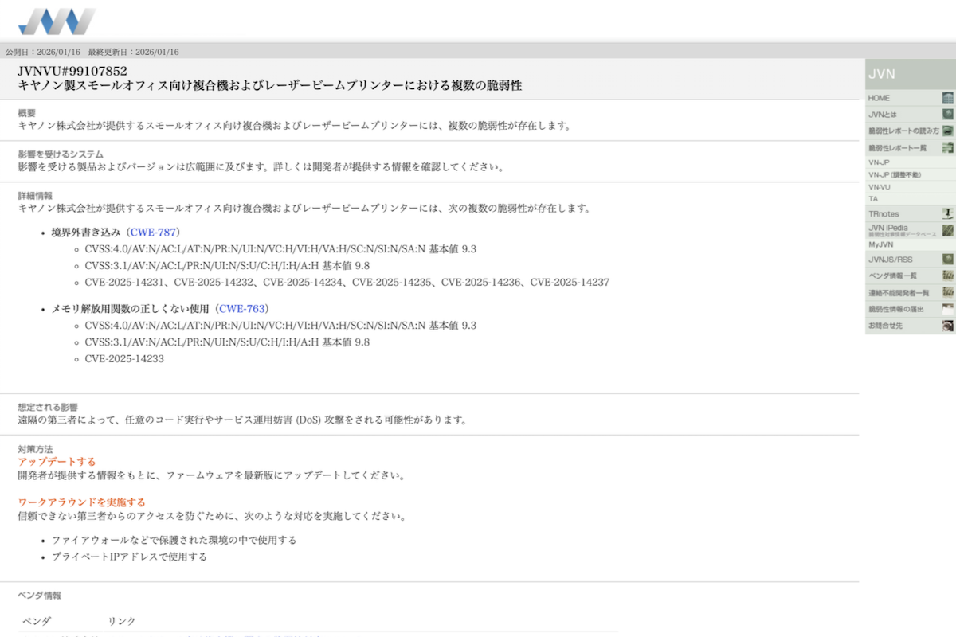Select the VN-JP（調整不能） sidebar entry
956x637 pixels.
click(x=911, y=174)
